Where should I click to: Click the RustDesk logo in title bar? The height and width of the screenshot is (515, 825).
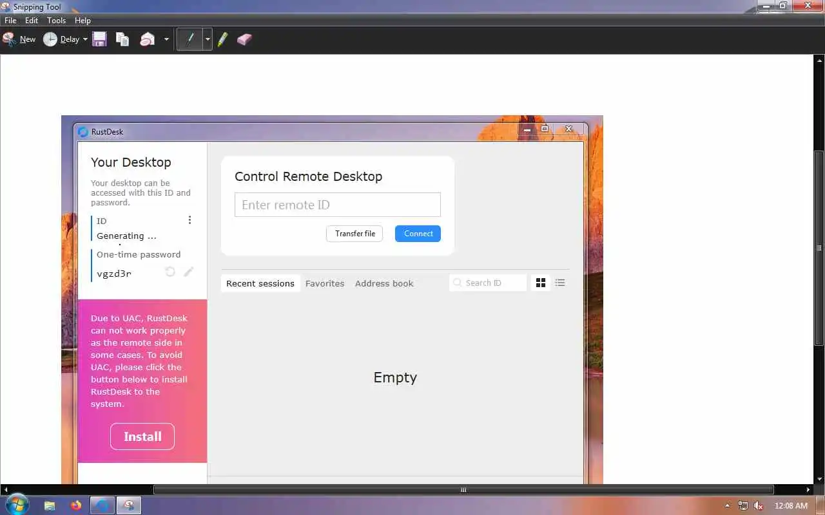coord(83,132)
